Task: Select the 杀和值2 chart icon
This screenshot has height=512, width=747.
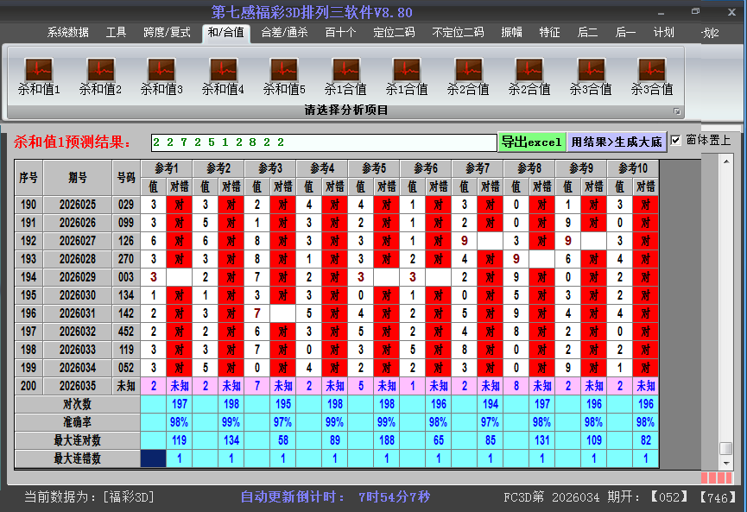Action: 100,70
